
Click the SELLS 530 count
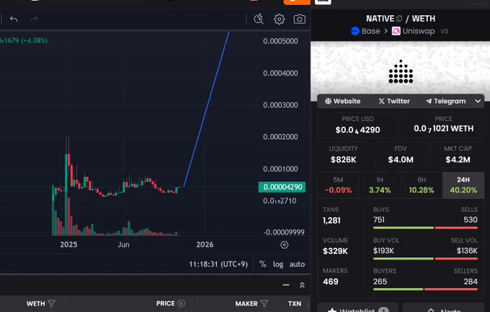coord(471,220)
